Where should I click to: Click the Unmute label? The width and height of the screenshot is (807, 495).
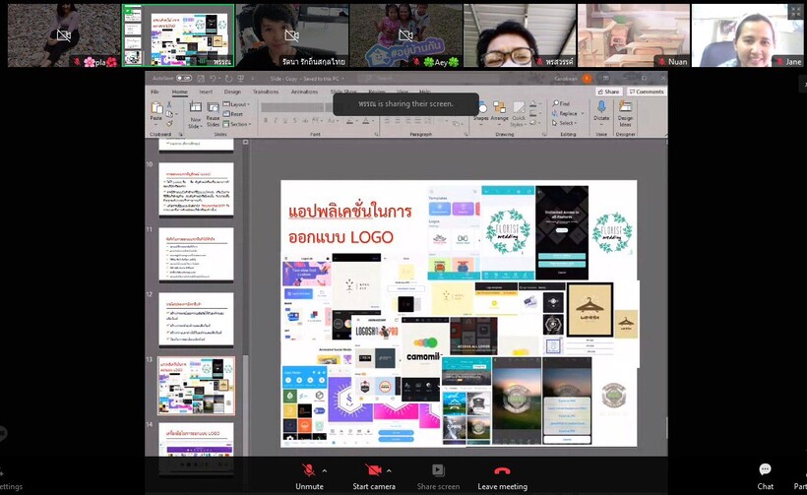(x=309, y=486)
